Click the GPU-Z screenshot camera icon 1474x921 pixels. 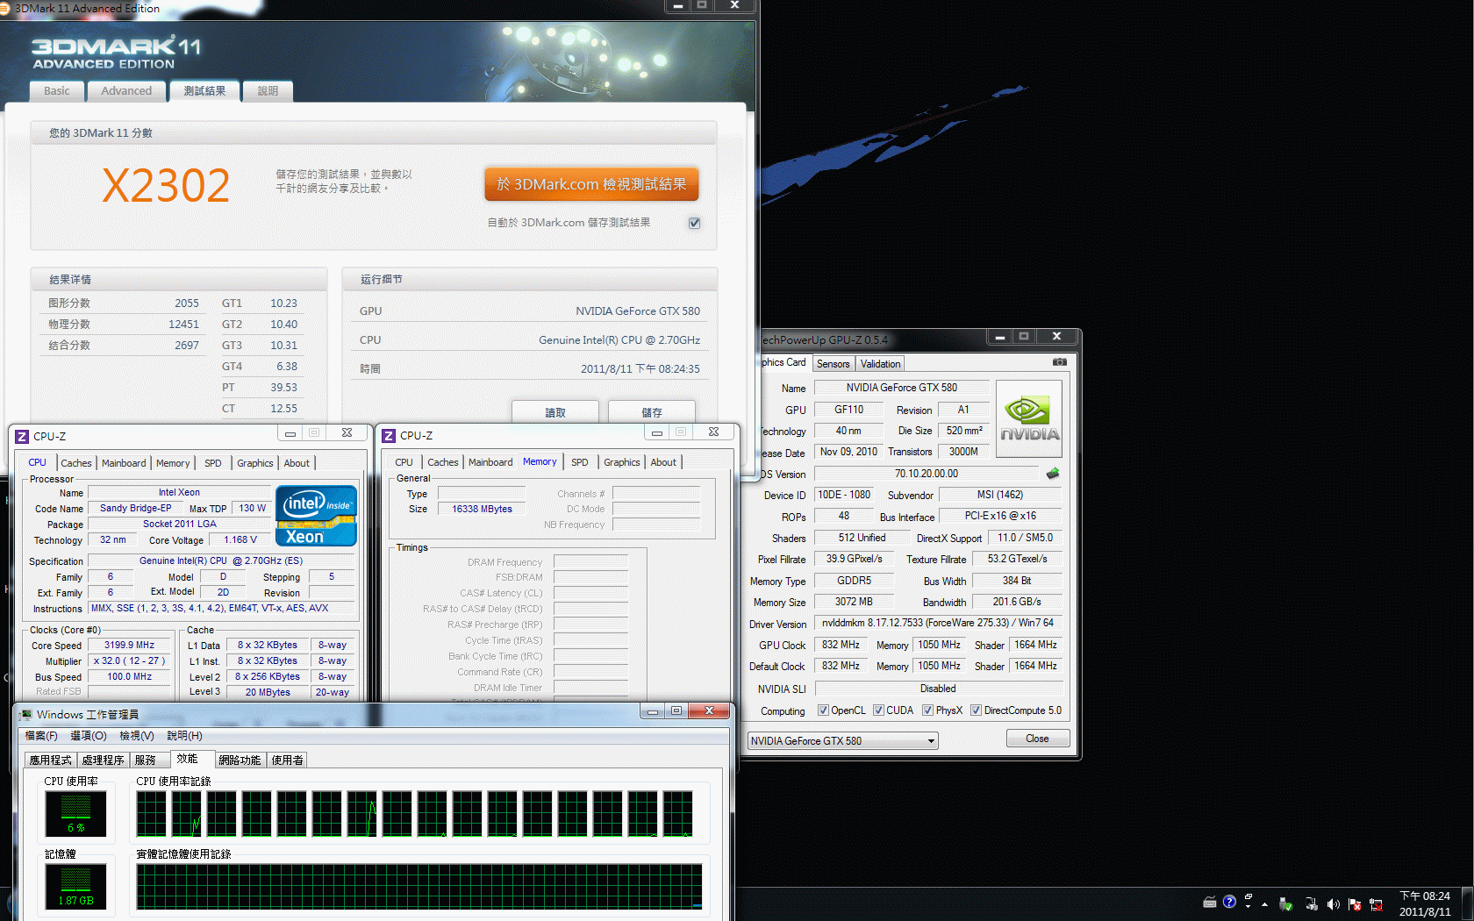coord(1059,361)
